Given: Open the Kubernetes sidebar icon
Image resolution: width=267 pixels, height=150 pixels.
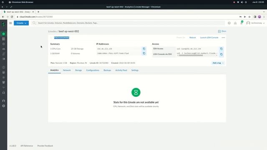Looking at the screenshot, I should (x=4, y=77).
